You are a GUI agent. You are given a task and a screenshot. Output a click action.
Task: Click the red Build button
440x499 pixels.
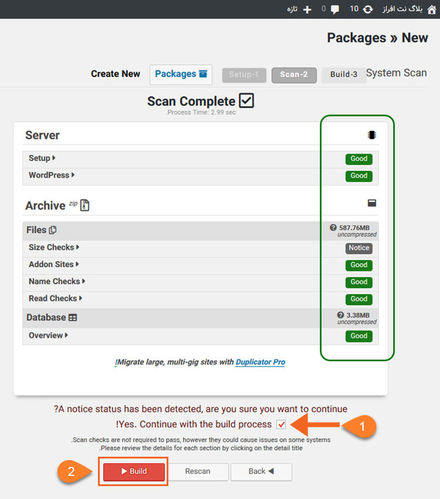point(134,471)
